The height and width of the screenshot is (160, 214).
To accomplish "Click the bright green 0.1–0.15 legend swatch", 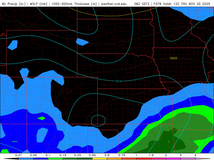I will tap(55, 159).
